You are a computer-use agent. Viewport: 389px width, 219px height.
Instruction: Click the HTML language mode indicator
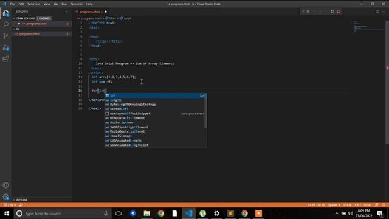coord(367,205)
